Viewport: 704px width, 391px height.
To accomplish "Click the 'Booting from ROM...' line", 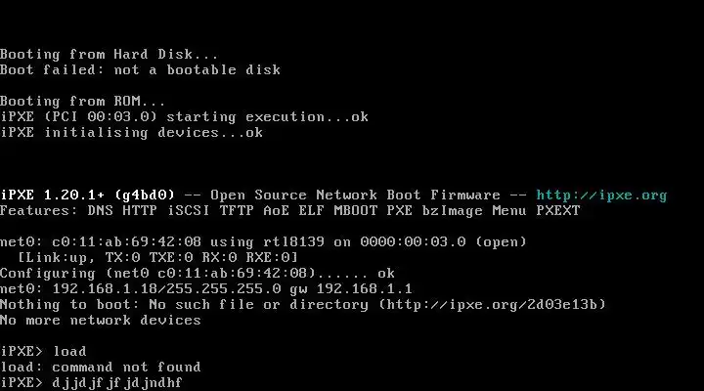I will pyautogui.click(x=82, y=101).
